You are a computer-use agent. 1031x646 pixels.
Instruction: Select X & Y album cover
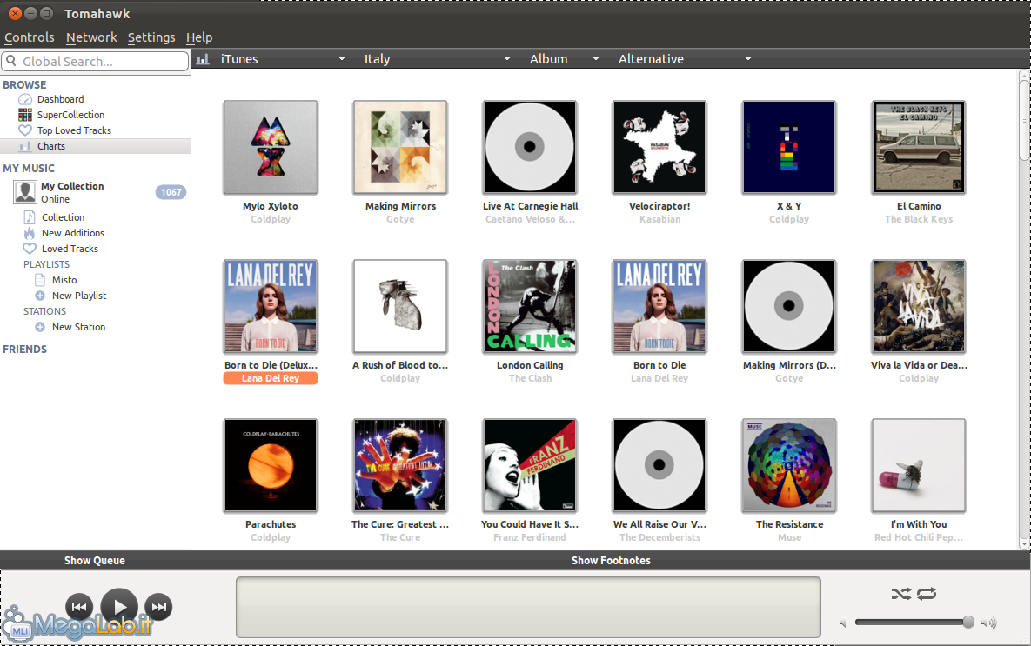click(789, 147)
